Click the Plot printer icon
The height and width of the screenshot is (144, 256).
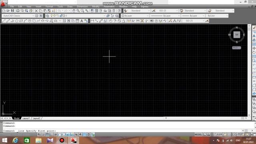click(18, 11)
